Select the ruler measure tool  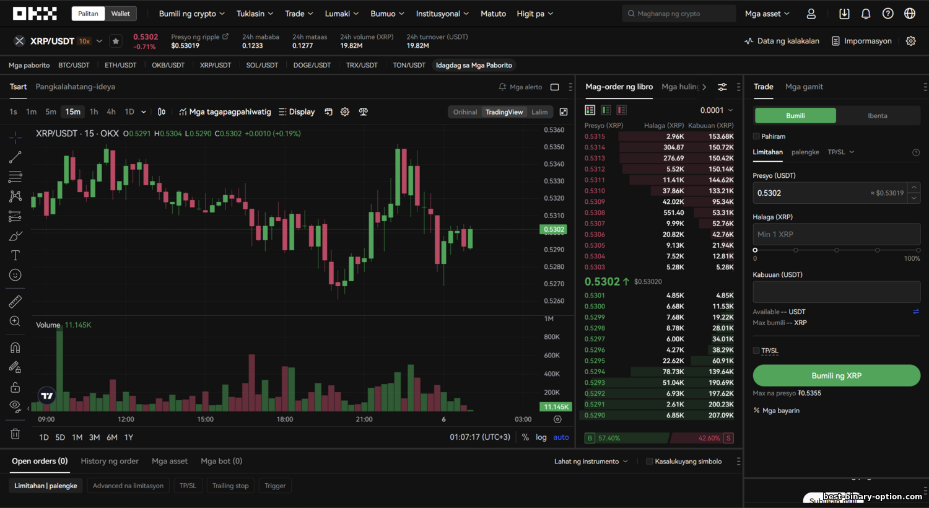[15, 302]
